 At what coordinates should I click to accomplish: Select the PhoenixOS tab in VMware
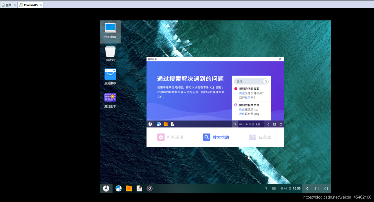click(x=31, y=5)
